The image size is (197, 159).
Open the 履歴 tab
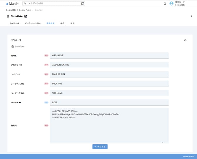pos(72,23)
